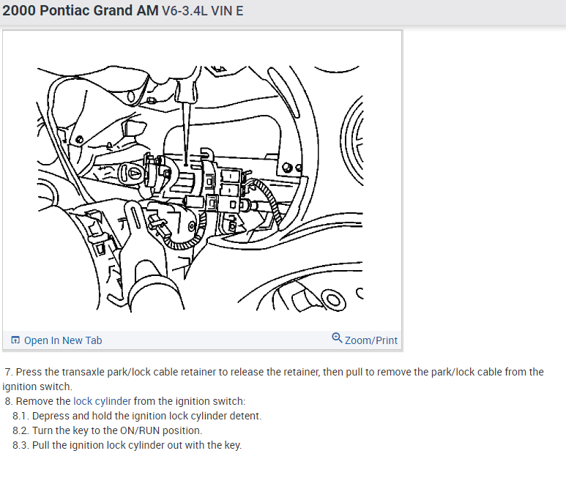This screenshot has height=478, width=566.
Task: Click the 2000 Pontiac Grand AM heading
Action: click(80, 10)
